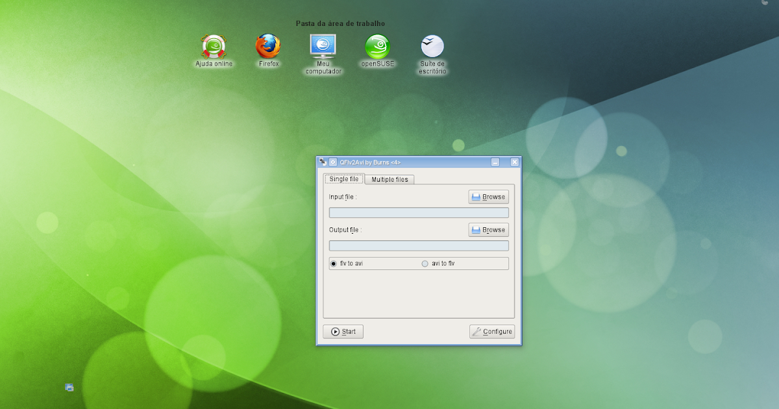Viewport: 779px width, 409px height.
Task: Browse for the input file
Action: (x=489, y=197)
